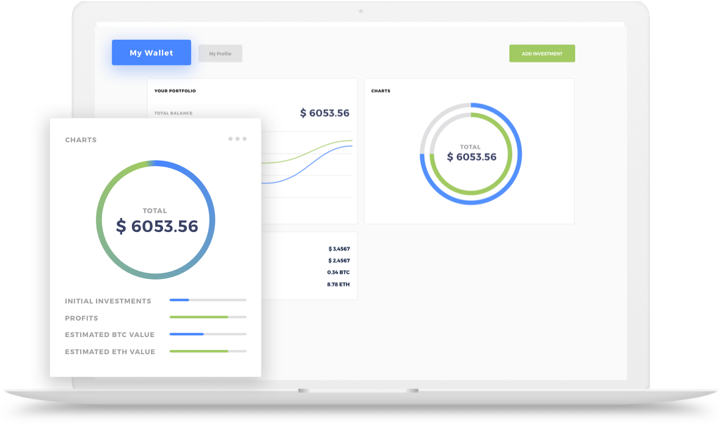This screenshot has width=721, height=425.
Task: Click the Your Portfolio heading
Action: click(175, 91)
